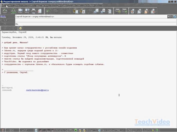Click the envelope with padlock encrypt icon
This screenshot has width=177, height=132.
click(118, 11)
